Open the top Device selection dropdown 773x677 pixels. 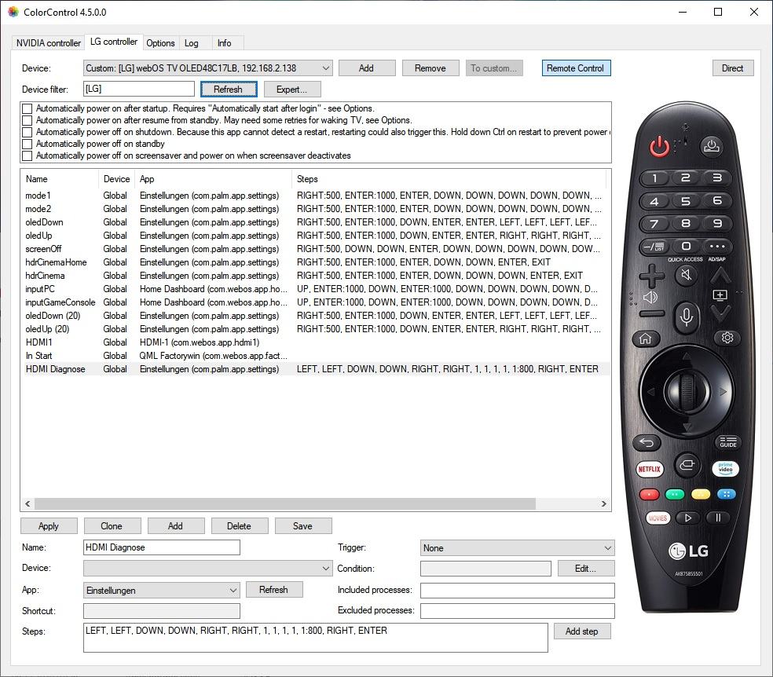pos(207,68)
